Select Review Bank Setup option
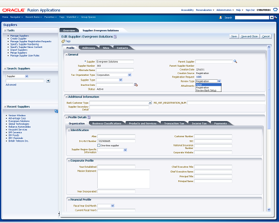This screenshot has height=223, width=279. click(x=208, y=90)
